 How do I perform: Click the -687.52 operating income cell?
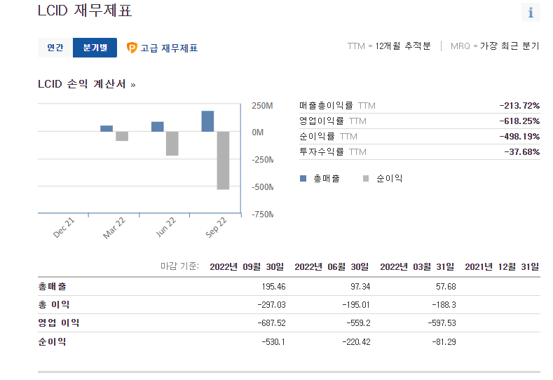click(x=271, y=323)
